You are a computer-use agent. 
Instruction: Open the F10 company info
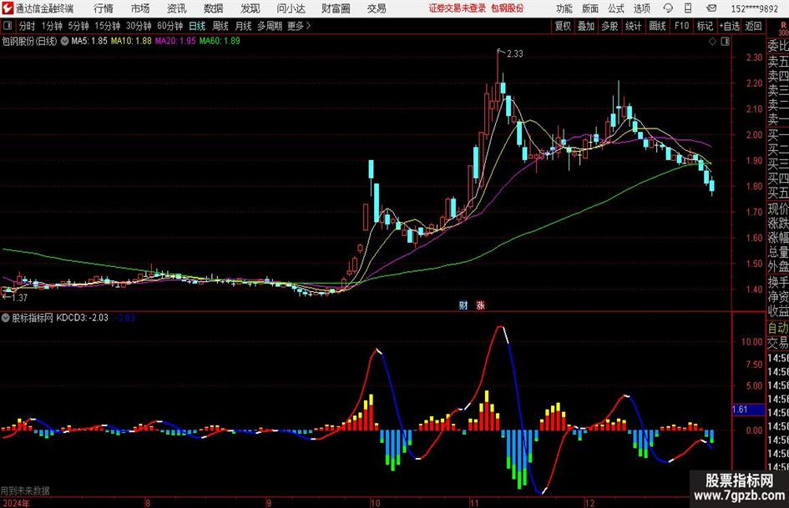coord(681,26)
